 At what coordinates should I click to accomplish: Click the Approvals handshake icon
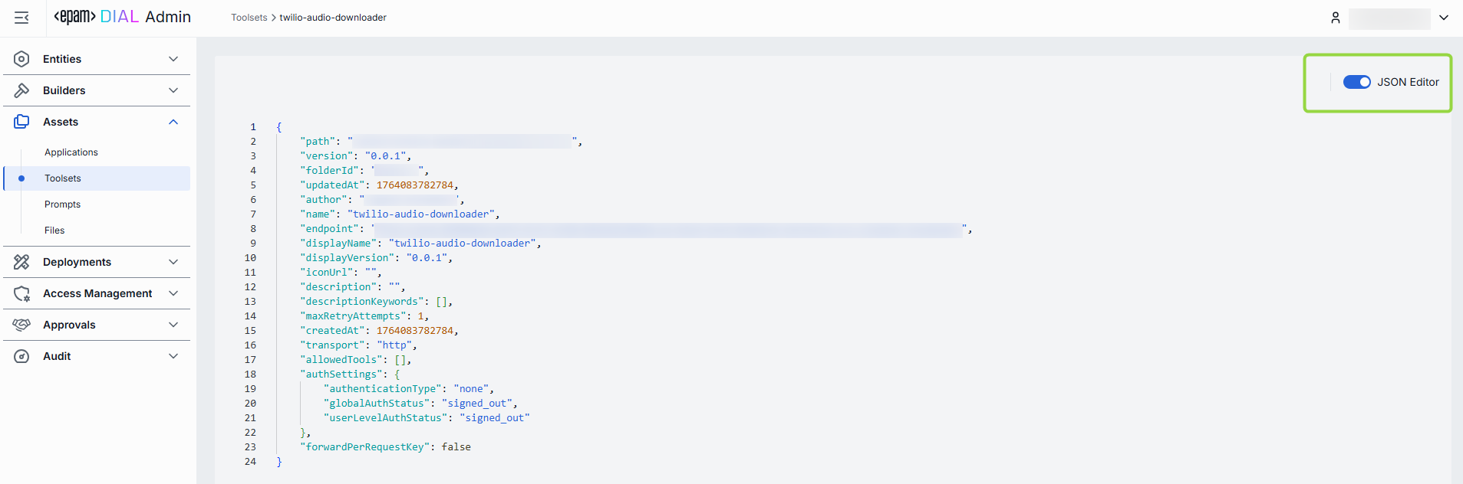[x=21, y=325]
